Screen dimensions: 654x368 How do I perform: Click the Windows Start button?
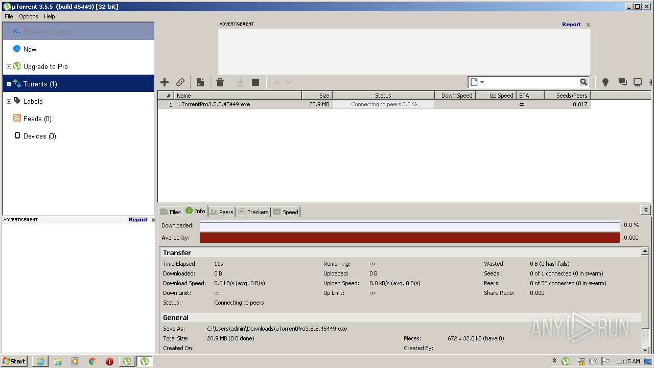coord(14,361)
